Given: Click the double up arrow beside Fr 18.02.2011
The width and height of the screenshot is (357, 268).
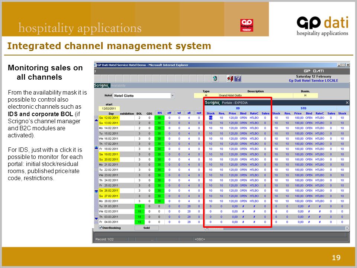Looking at the screenshot, I should 96,148.
